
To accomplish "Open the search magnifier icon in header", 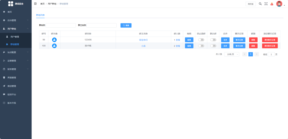I will pyautogui.click(x=260, y=4).
